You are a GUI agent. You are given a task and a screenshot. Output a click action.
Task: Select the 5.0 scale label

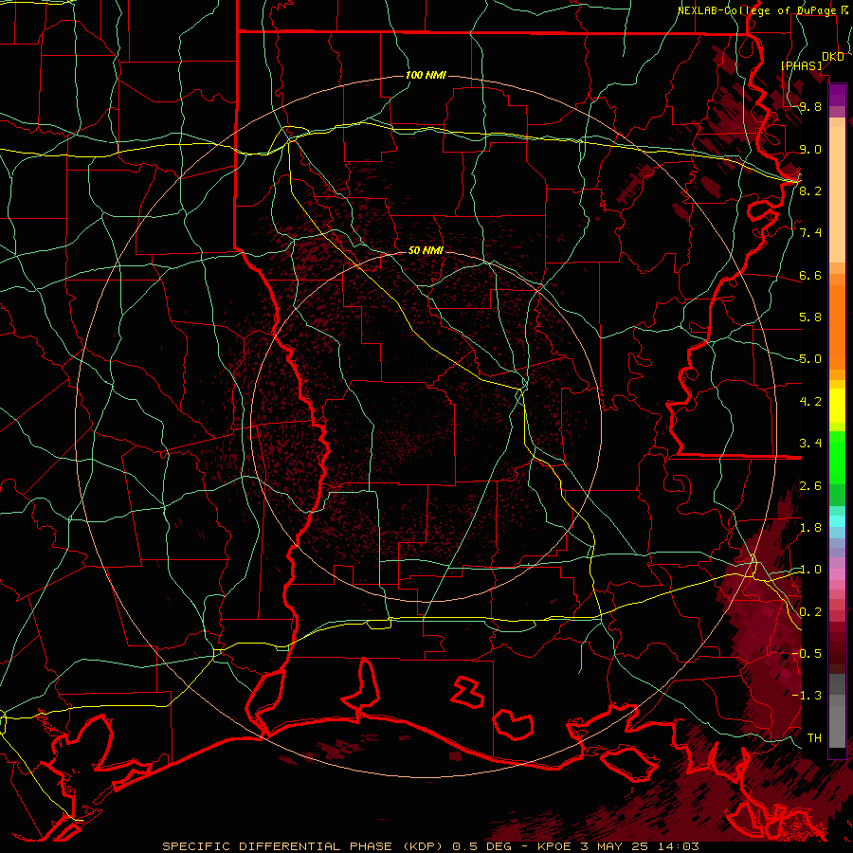[x=810, y=359]
